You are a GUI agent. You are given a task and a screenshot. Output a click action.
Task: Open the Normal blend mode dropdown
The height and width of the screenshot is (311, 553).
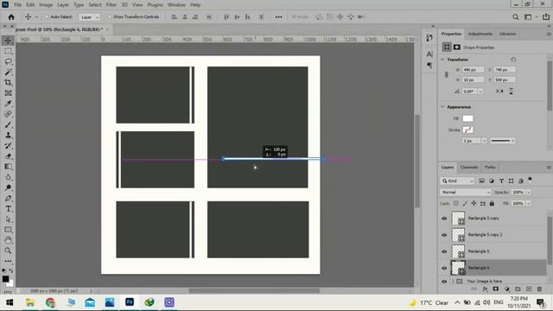pos(466,192)
